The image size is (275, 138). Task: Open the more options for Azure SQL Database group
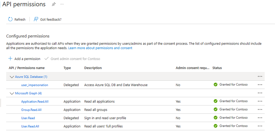(x=260, y=77)
